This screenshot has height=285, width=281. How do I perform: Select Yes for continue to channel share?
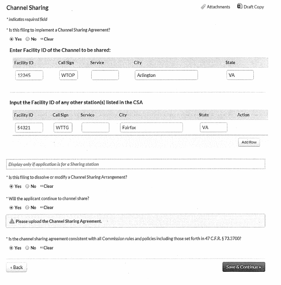point(11,207)
